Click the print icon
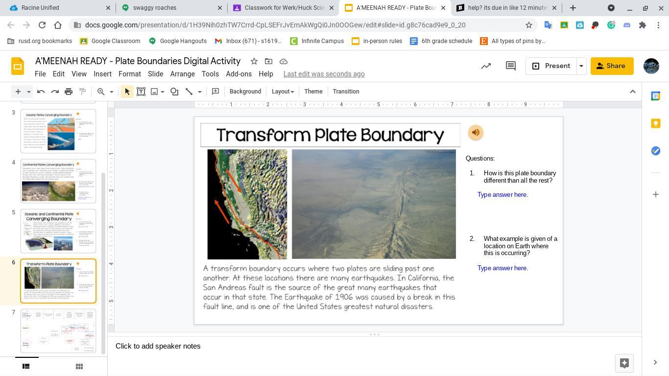Image resolution: width=669 pixels, height=376 pixels. pyautogui.click(x=69, y=92)
